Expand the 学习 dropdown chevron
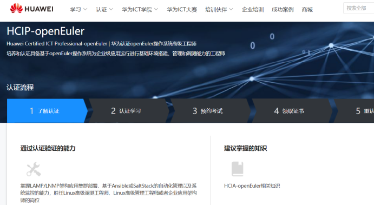 [85, 9]
